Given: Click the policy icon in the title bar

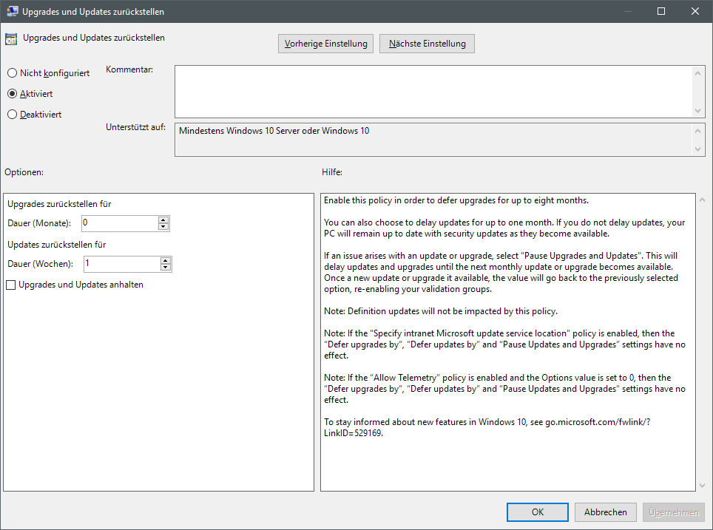Looking at the screenshot, I should click(13, 12).
